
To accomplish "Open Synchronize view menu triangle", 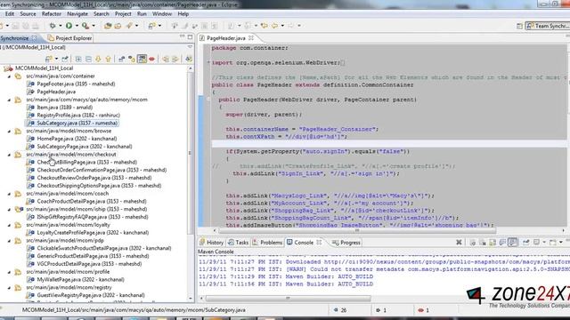I will point(190,47).
